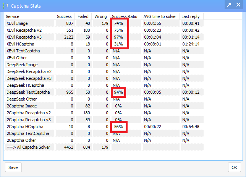Select the DeepSeek Recaptcha v3 row

pos(104,78)
